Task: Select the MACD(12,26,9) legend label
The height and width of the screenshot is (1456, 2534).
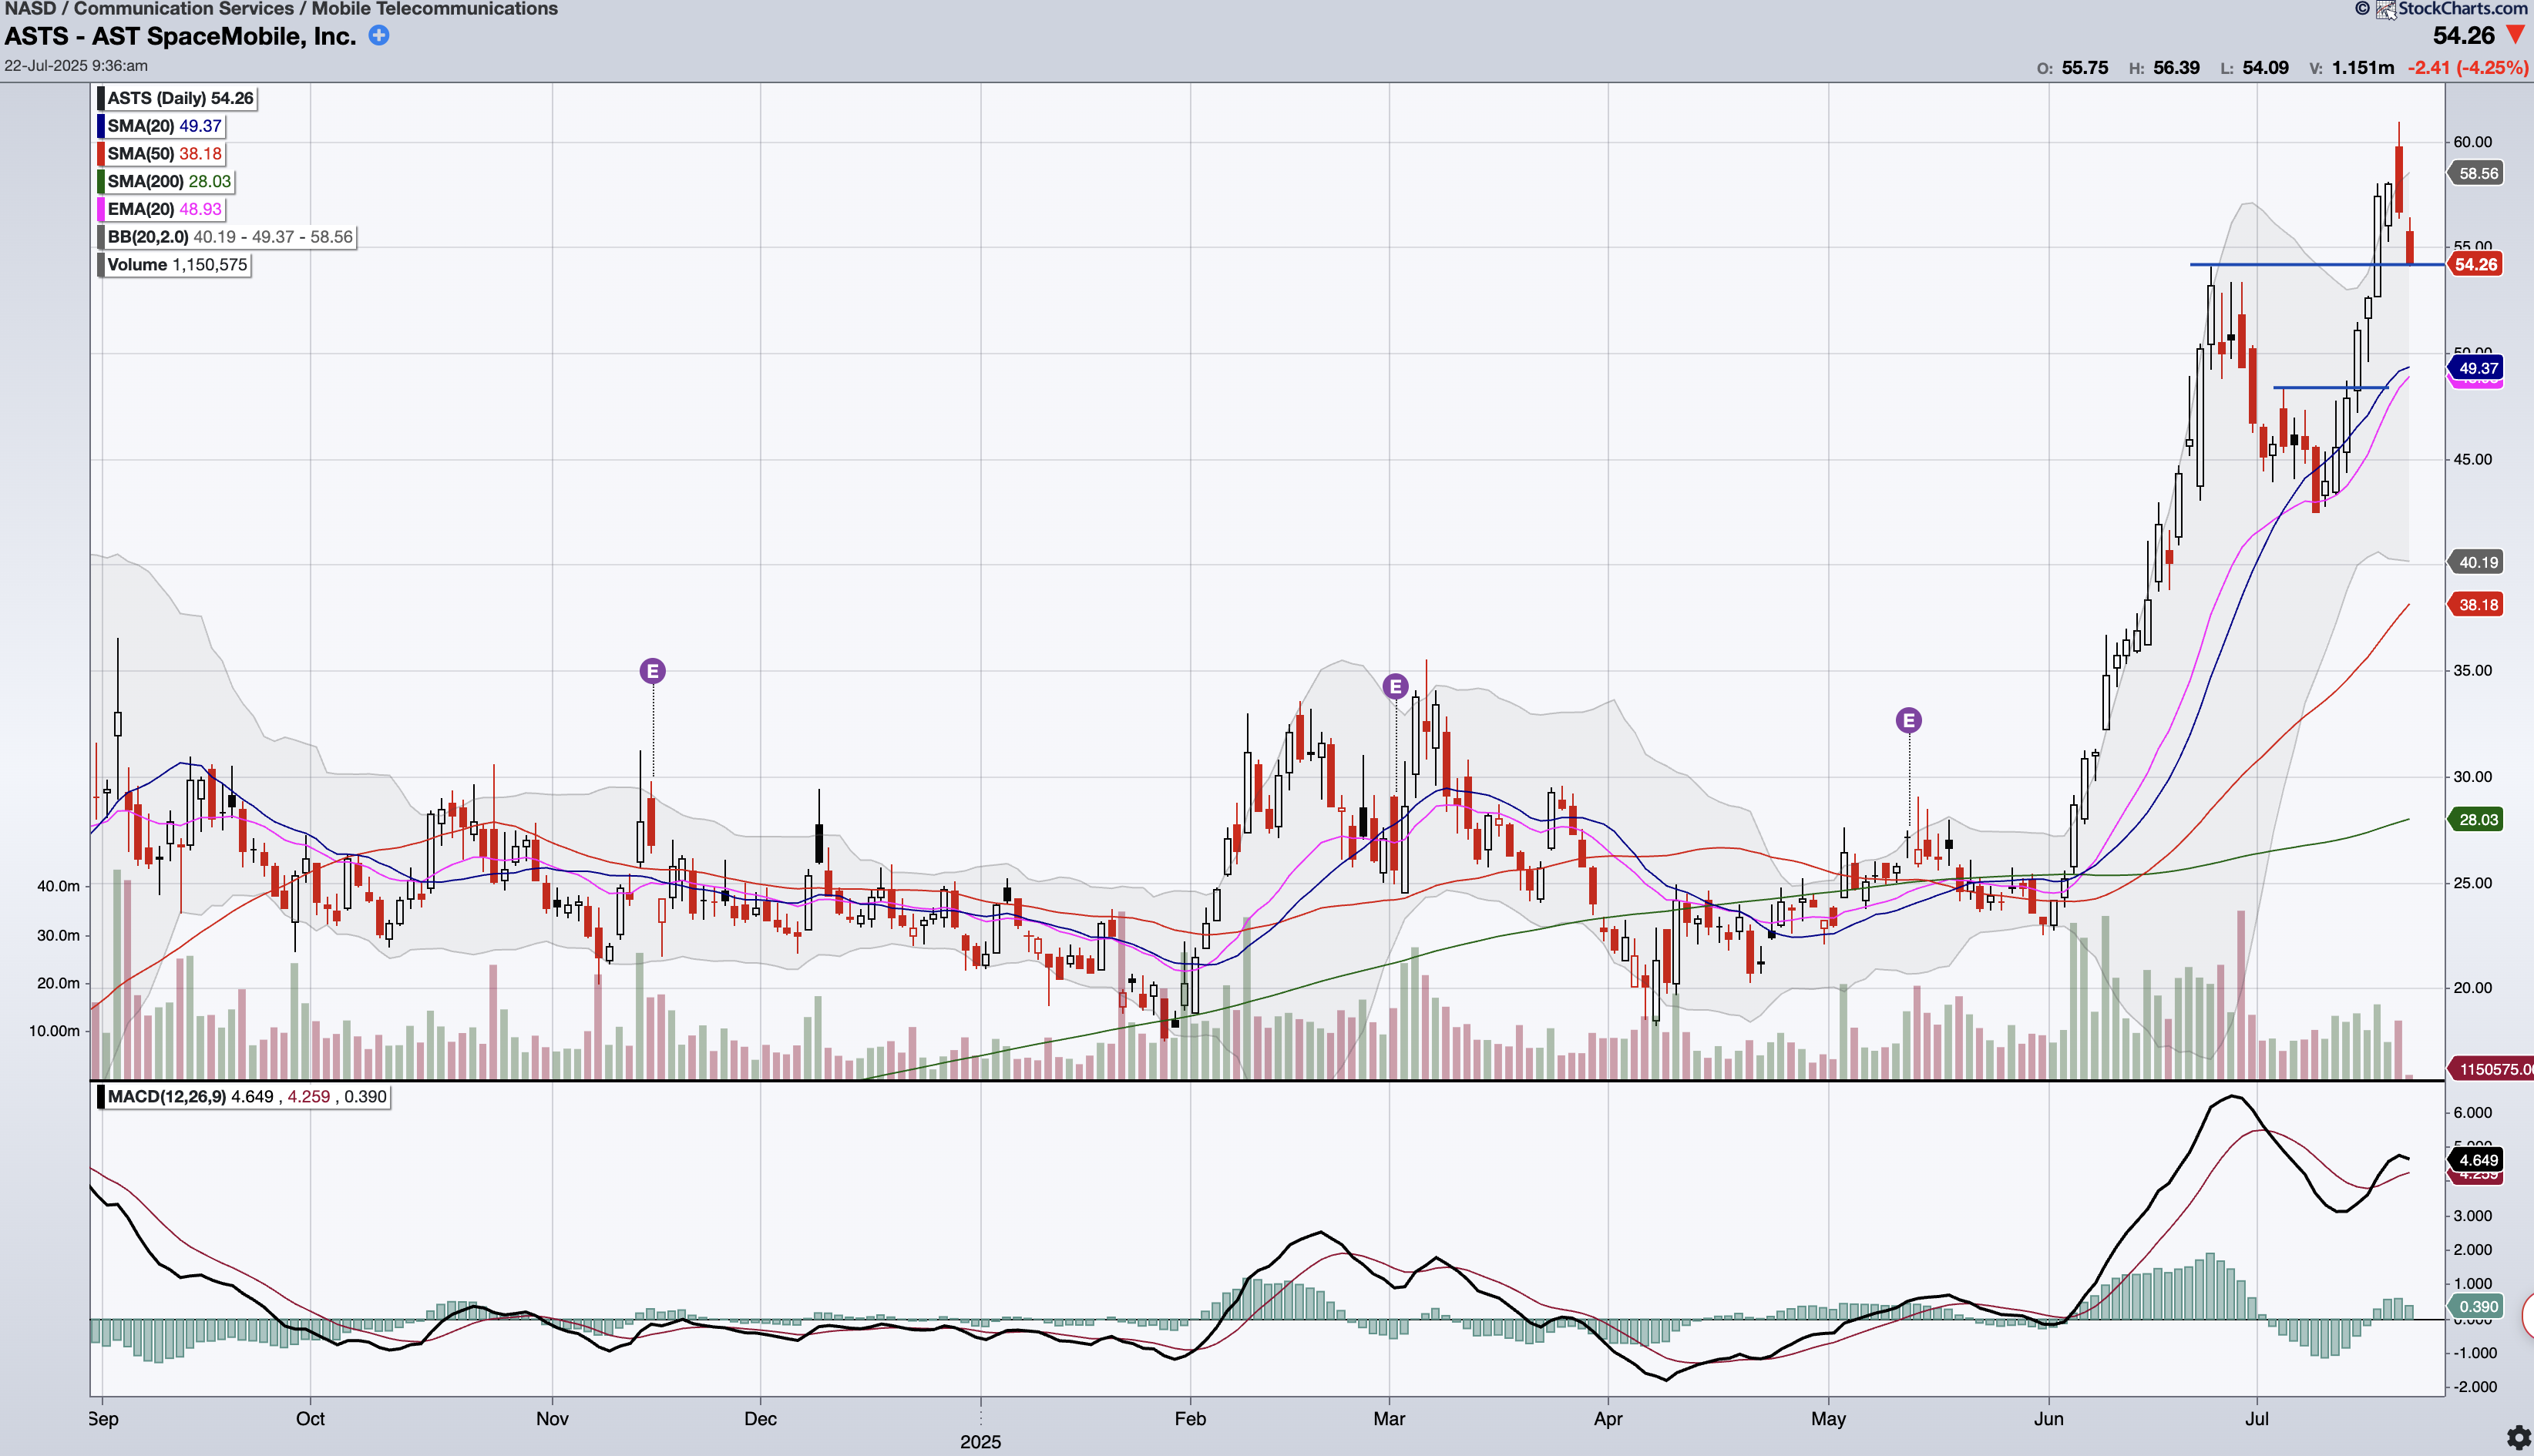Action: (247, 1097)
